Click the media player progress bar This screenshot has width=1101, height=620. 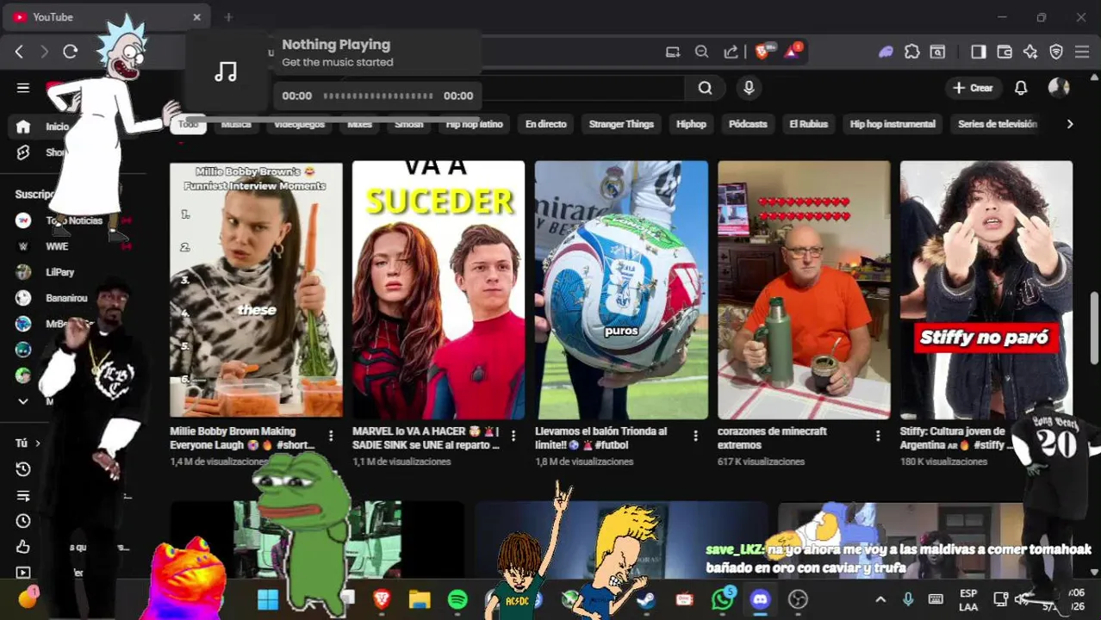point(378,96)
